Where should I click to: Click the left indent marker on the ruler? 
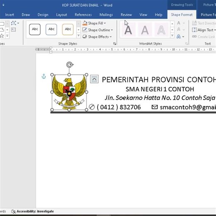51,52
